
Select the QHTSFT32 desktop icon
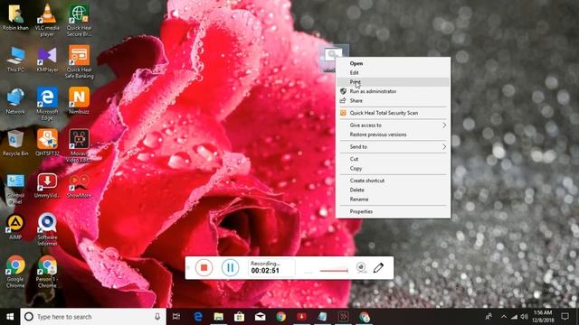pos(47,143)
